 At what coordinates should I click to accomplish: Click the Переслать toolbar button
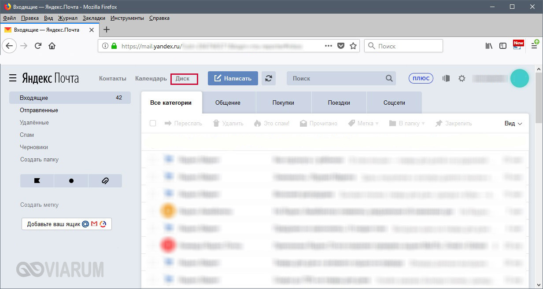coord(183,124)
